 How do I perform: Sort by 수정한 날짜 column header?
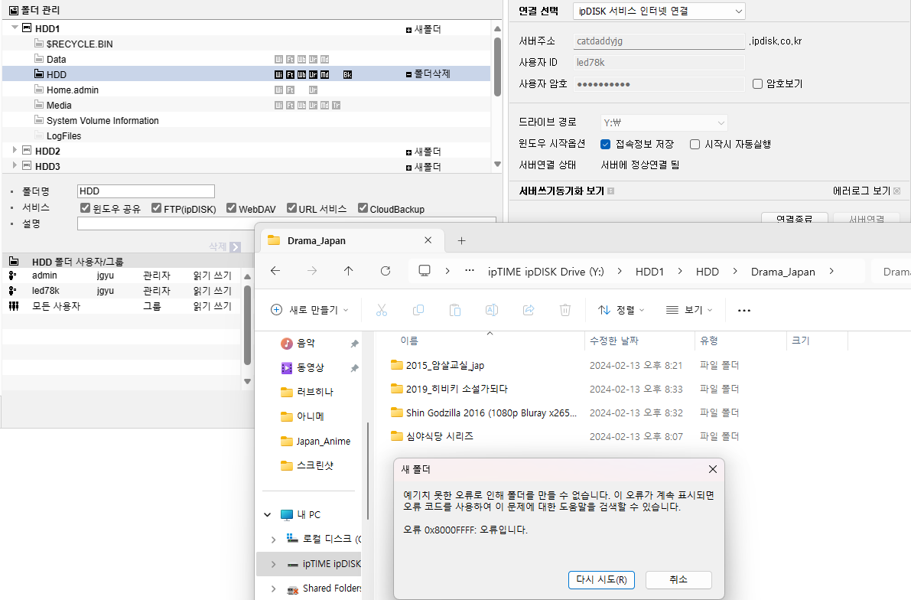pyautogui.click(x=639, y=341)
